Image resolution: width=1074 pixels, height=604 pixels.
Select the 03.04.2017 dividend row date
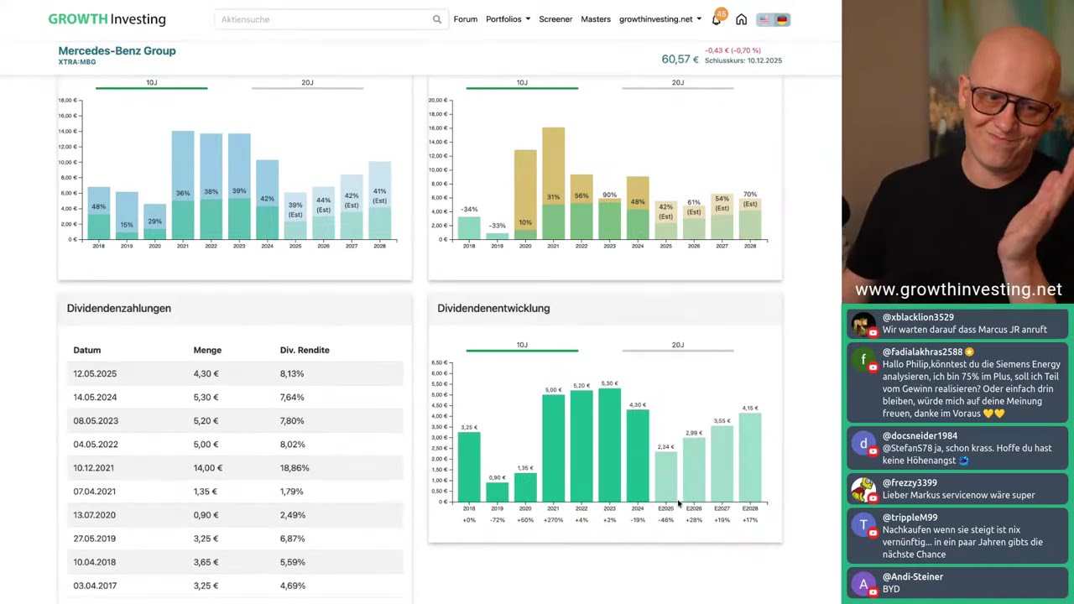pos(95,585)
